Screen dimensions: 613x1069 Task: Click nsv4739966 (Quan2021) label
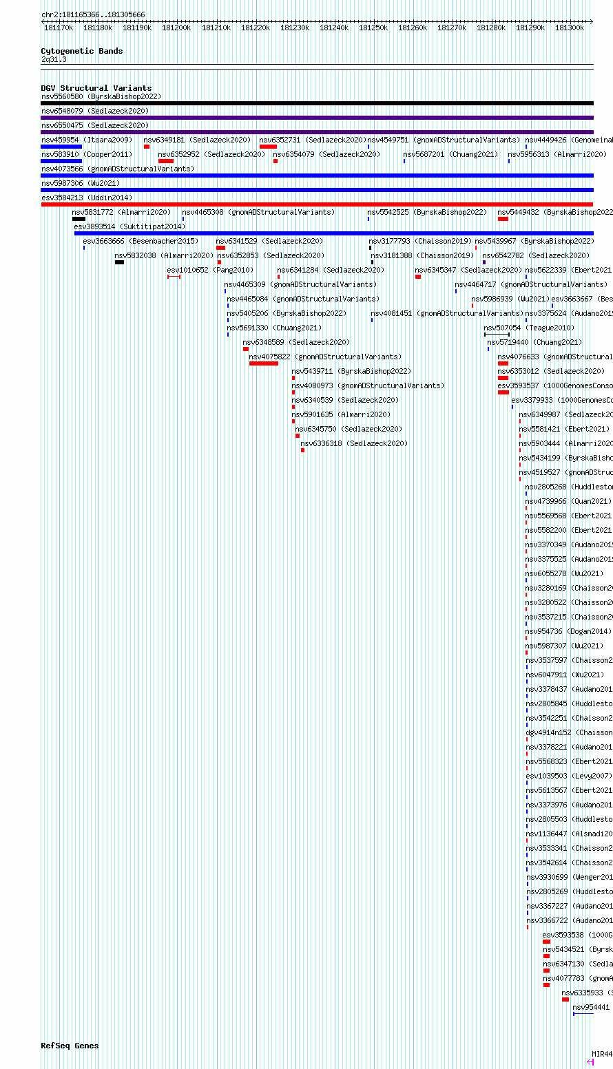(x=569, y=502)
